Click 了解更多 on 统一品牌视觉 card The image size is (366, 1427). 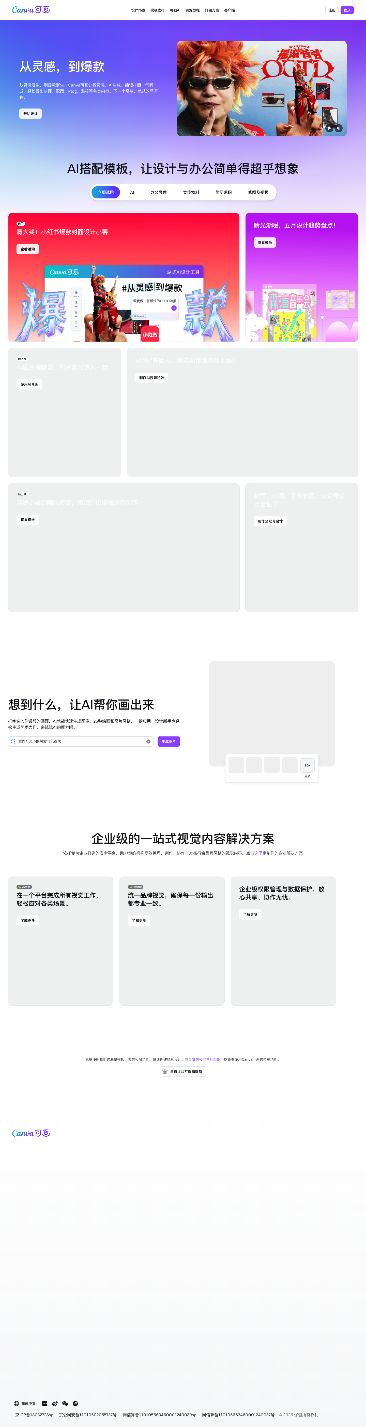coord(139,921)
